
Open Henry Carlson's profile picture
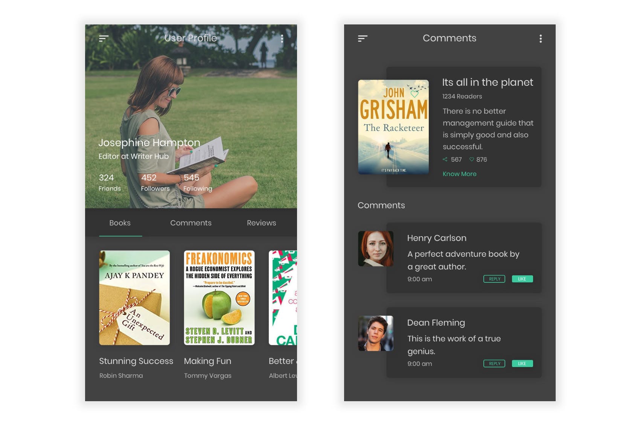(x=375, y=249)
